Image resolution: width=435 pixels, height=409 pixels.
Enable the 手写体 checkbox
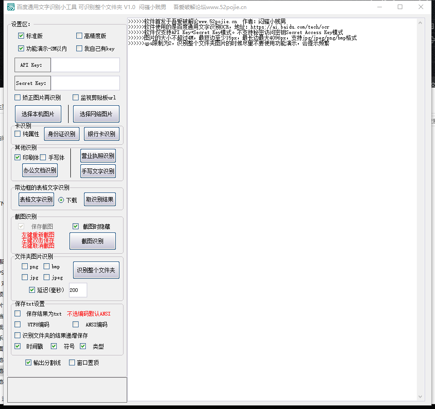[x=43, y=158]
